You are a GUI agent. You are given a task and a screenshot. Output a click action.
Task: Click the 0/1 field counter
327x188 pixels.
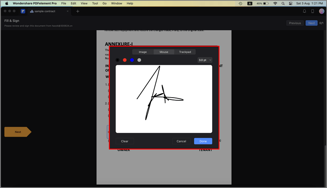point(321,23)
